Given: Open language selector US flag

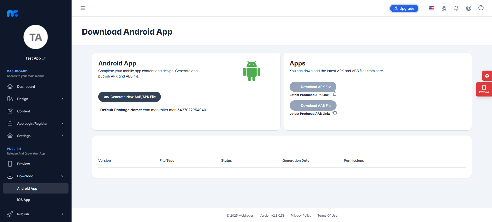Looking at the screenshot, I should click(432, 8).
